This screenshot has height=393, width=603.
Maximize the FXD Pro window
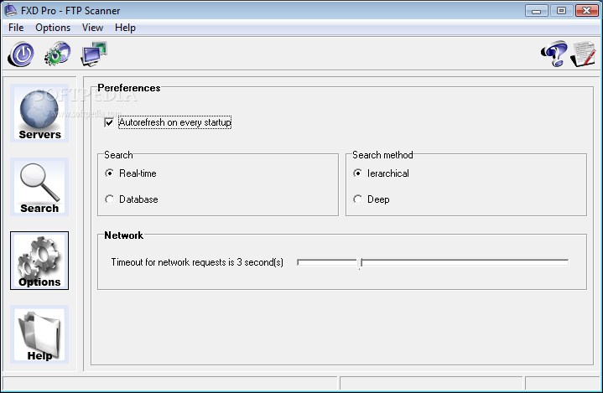[x=561, y=10]
